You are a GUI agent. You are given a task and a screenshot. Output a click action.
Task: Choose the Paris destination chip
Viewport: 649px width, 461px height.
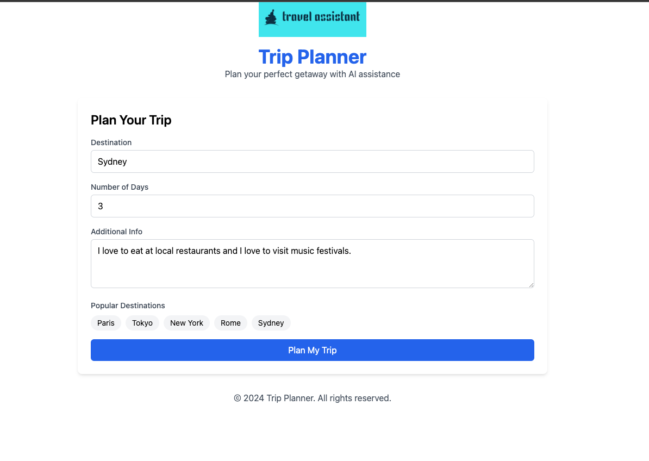(106, 323)
